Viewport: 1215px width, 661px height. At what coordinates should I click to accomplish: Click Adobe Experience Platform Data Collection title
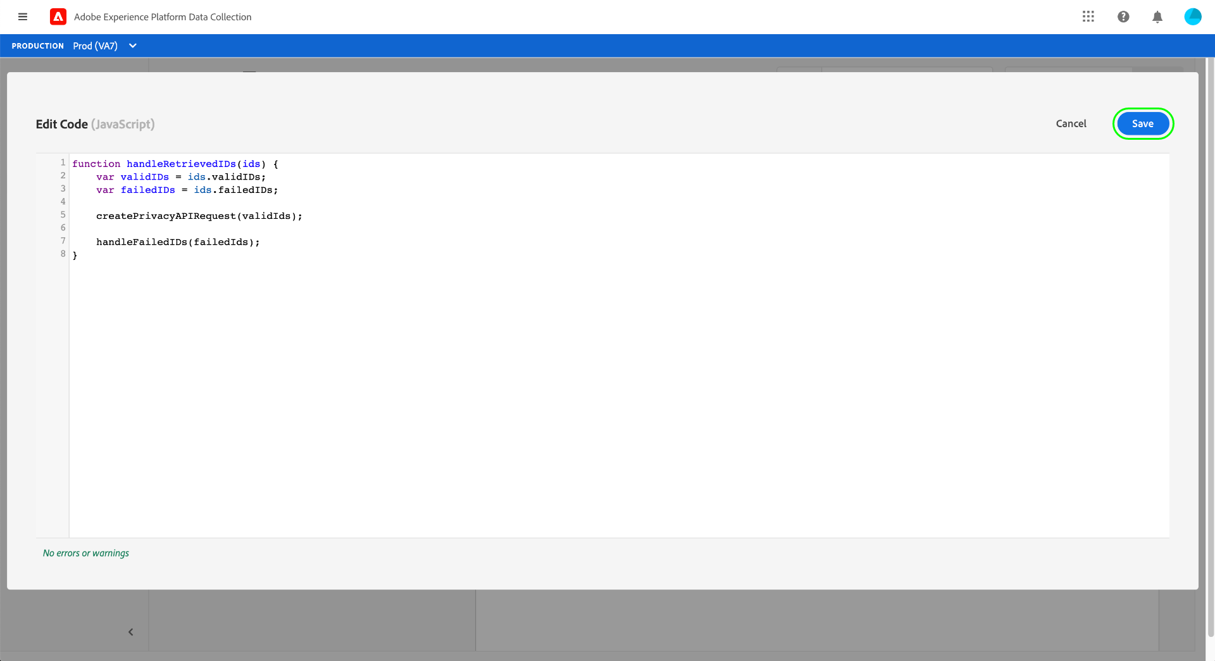pyautogui.click(x=163, y=17)
